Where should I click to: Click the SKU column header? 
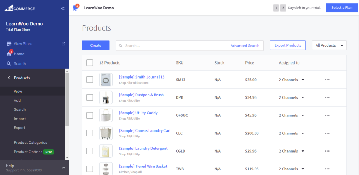pyautogui.click(x=180, y=63)
